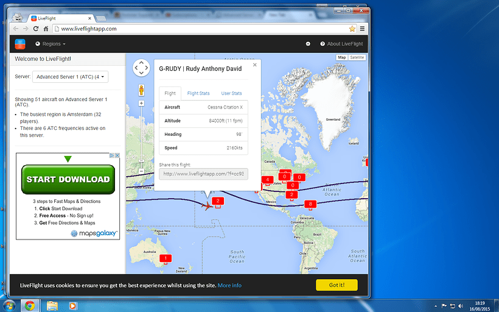
Task: Open the Windows Start menu
Action: pyautogui.click(x=9, y=306)
